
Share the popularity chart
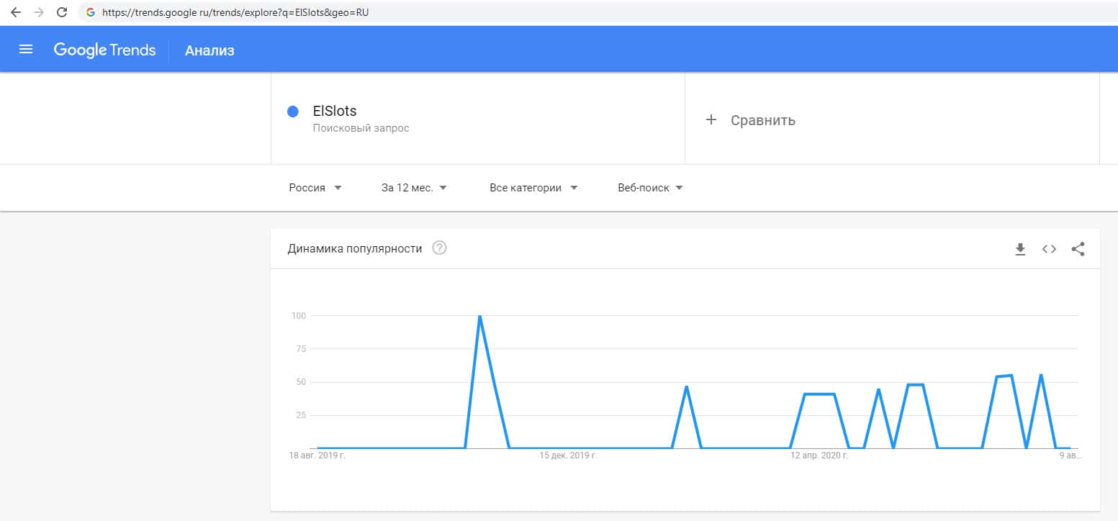click(1078, 249)
